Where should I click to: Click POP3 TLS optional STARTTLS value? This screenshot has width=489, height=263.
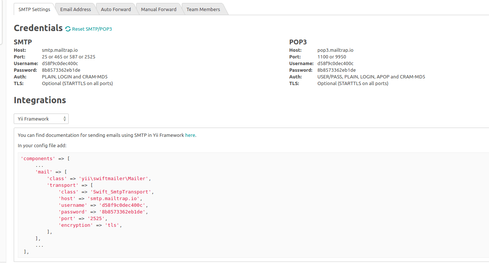353,83
